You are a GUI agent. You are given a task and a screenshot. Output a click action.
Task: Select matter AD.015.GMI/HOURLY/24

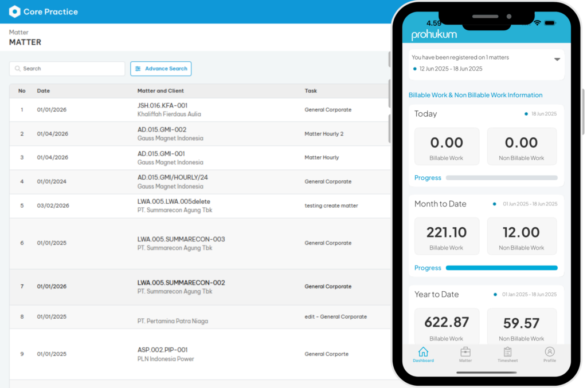point(173,177)
